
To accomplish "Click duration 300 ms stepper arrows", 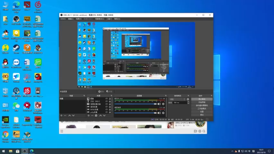I will pos(188,103).
